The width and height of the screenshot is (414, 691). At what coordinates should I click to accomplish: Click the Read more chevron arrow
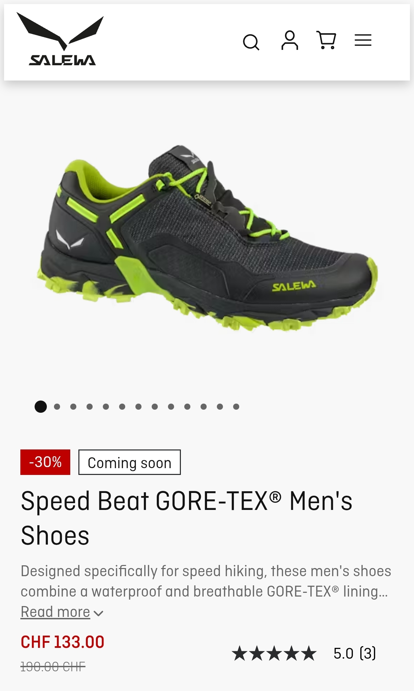98,613
